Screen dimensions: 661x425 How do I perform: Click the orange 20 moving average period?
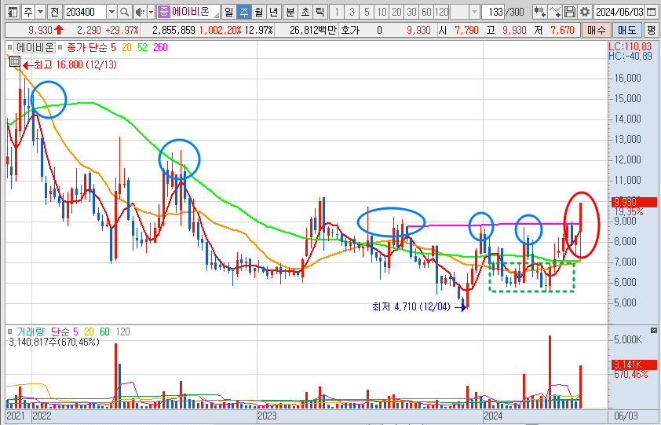pos(126,48)
